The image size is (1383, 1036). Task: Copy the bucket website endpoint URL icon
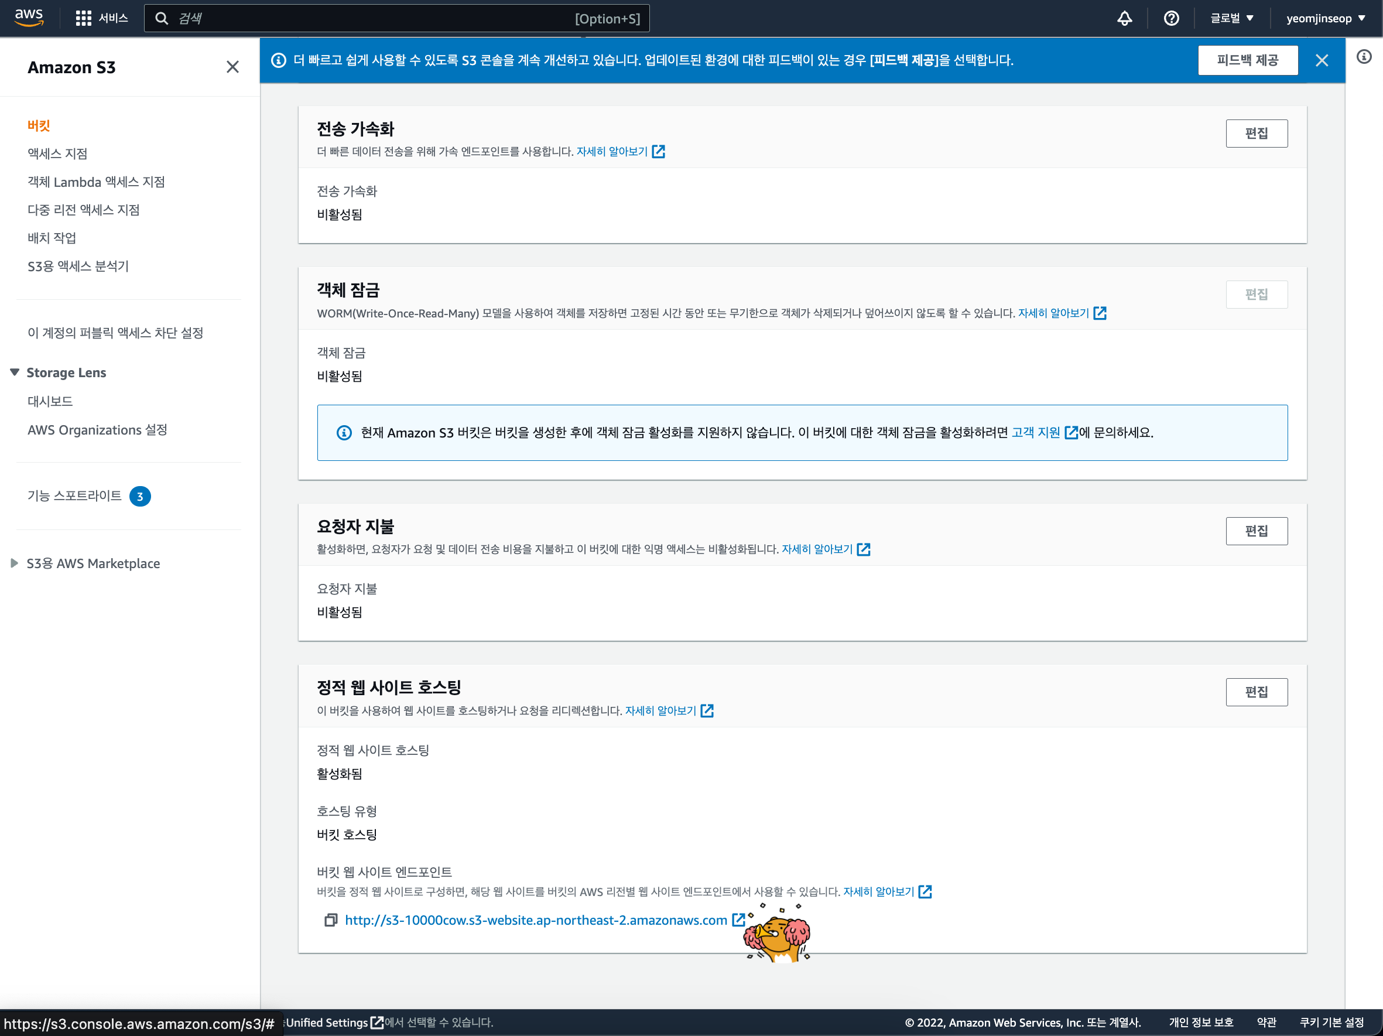330,919
